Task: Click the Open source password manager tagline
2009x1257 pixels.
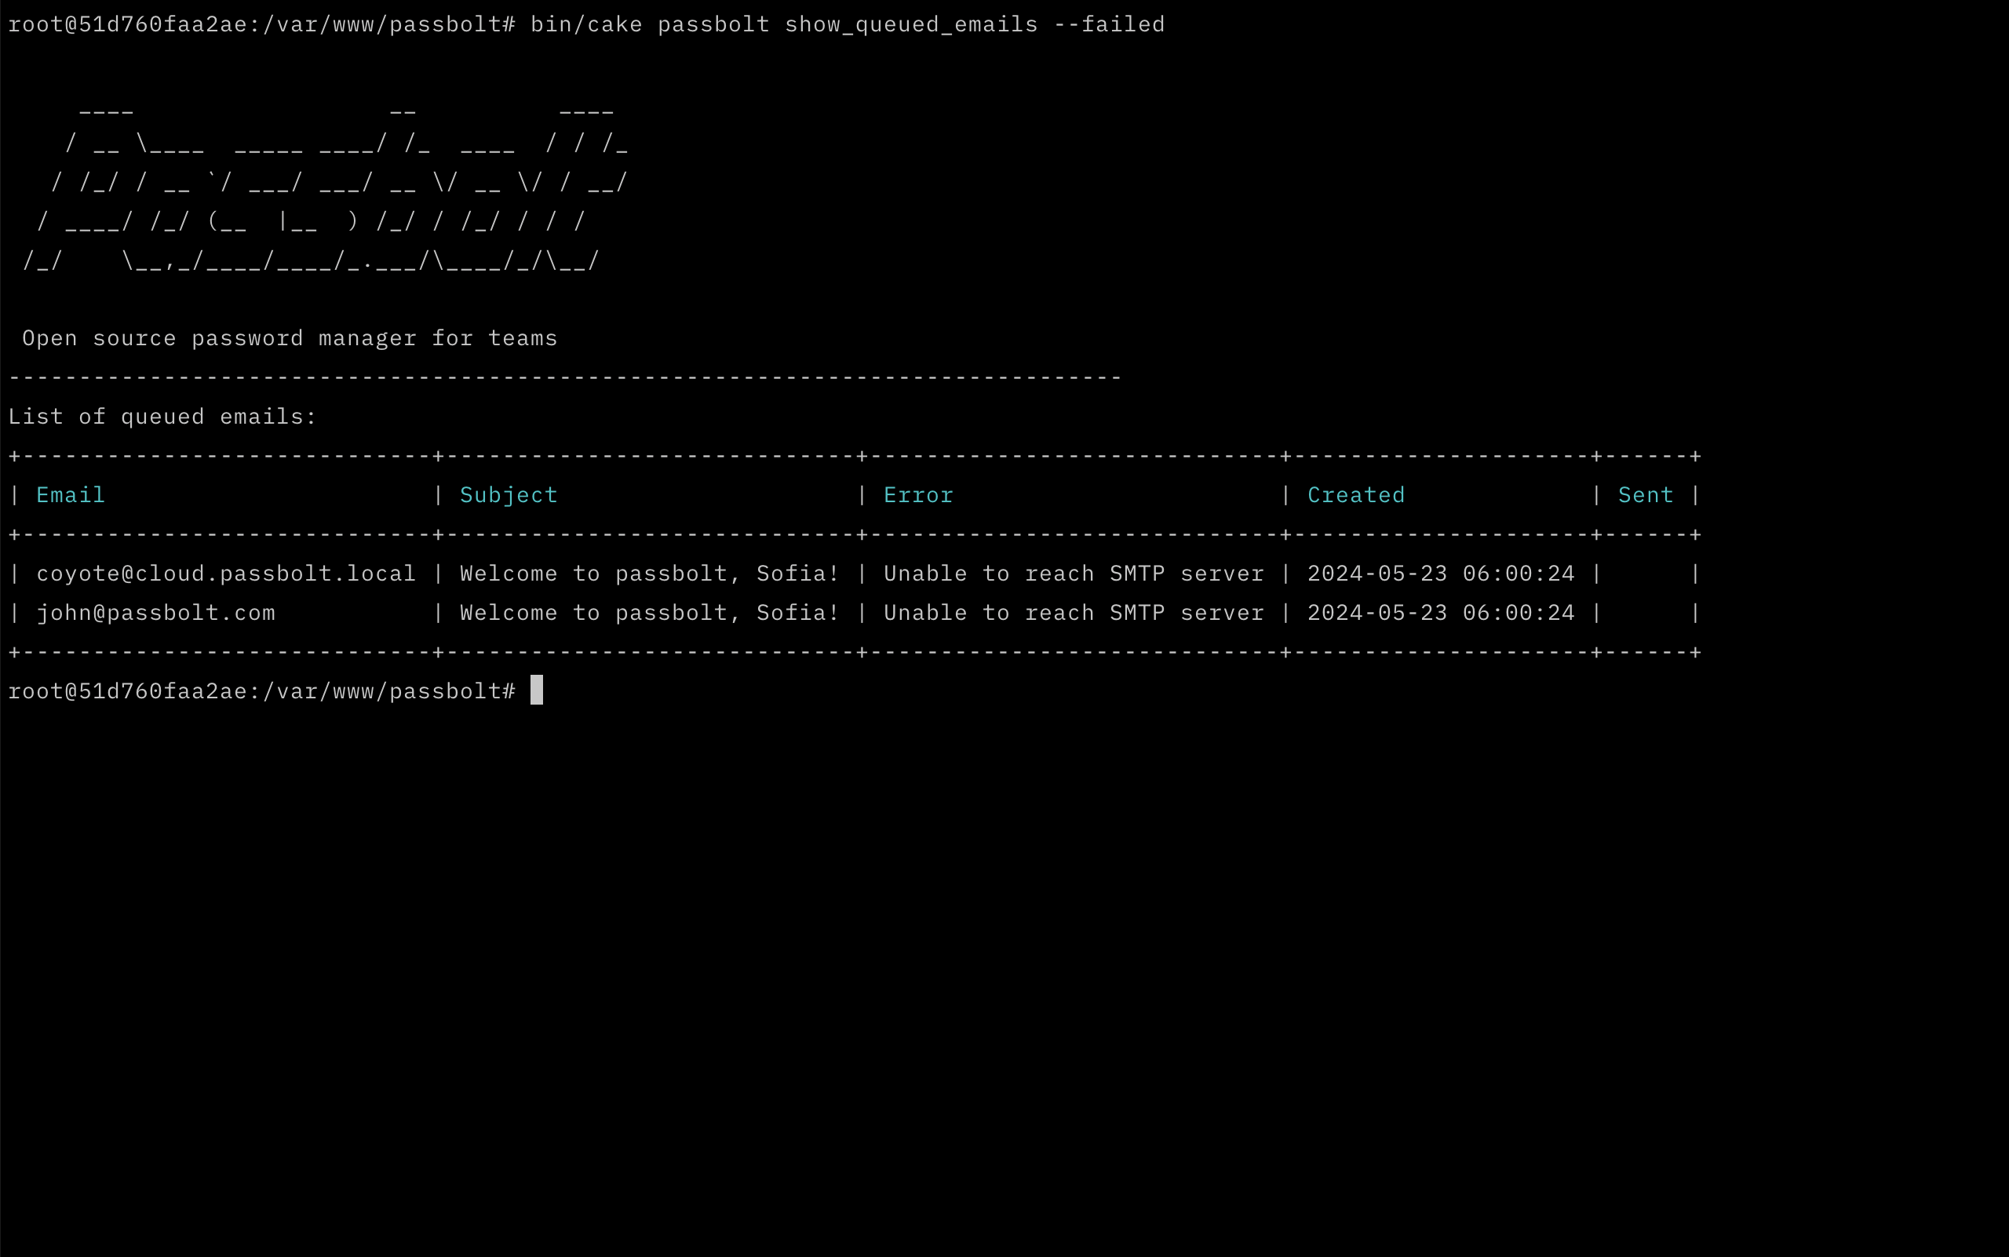Action: [290, 337]
